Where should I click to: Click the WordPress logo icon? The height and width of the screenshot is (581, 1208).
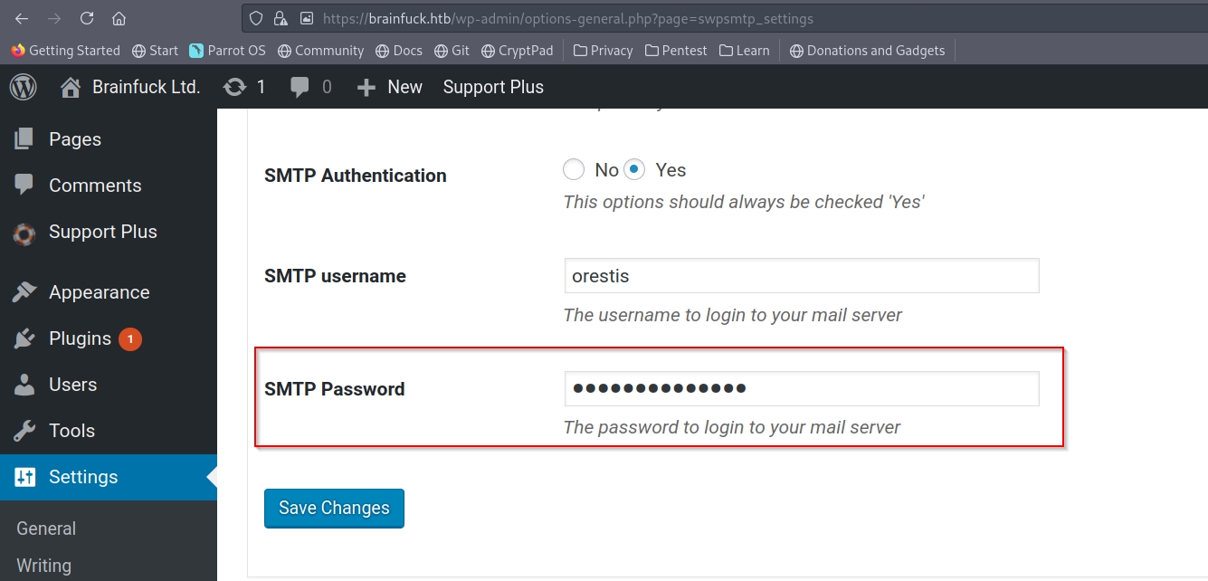[x=23, y=87]
